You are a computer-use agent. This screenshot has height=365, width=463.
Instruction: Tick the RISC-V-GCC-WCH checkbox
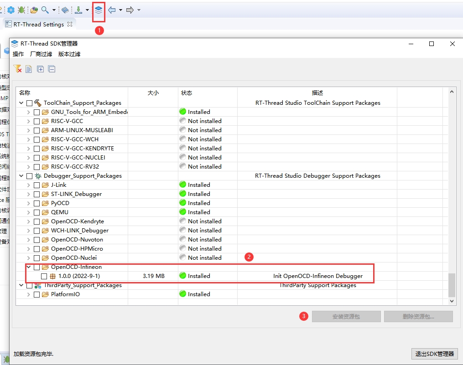pos(36,139)
